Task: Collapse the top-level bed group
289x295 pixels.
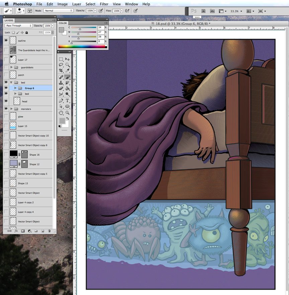Action: point(11,83)
